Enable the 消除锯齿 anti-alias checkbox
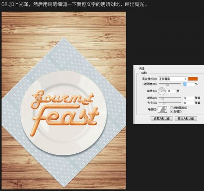This screenshot has height=191, width=204. (171, 108)
